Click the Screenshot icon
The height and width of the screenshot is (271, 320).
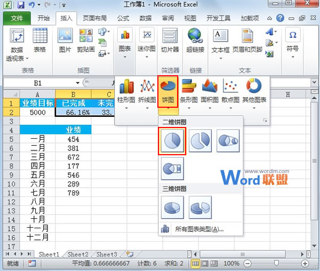tap(102, 53)
